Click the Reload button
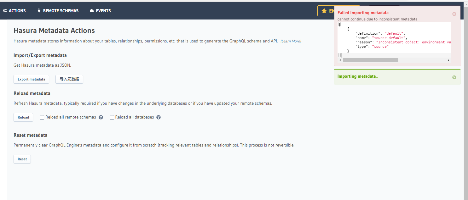468x200 pixels. [x=23, y=117]
